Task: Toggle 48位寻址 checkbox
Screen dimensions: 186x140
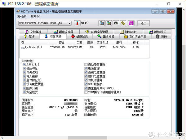Action: point(24,68)
